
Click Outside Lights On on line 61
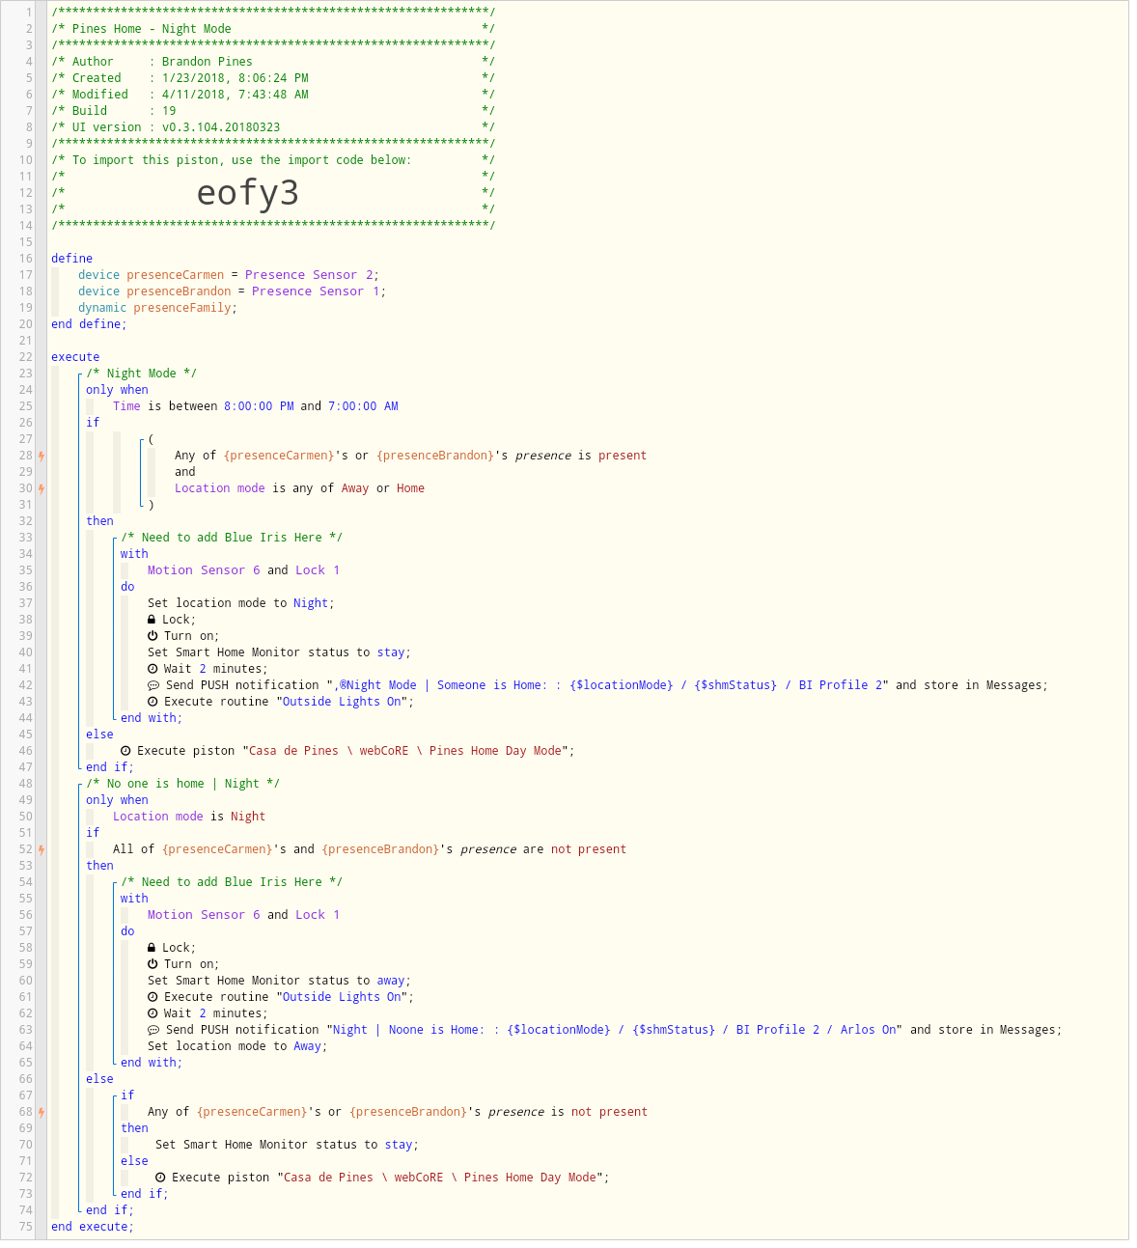pyautogui.click(x=342, y=997)
